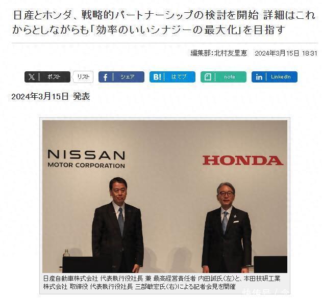Screen dimensions: 322x301
Task: Click the Hatena B! icon
Action: [x=157, y=77]
